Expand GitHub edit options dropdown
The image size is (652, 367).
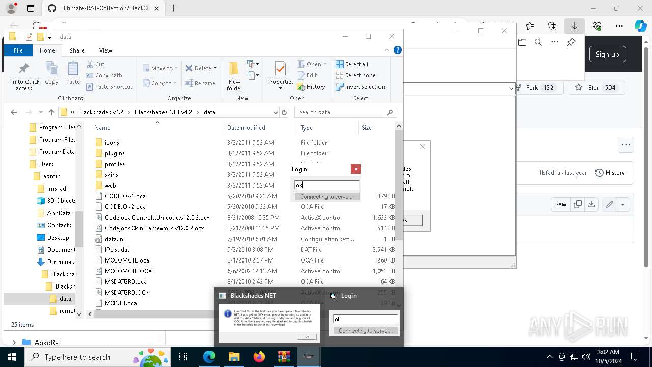click(623, 204)
